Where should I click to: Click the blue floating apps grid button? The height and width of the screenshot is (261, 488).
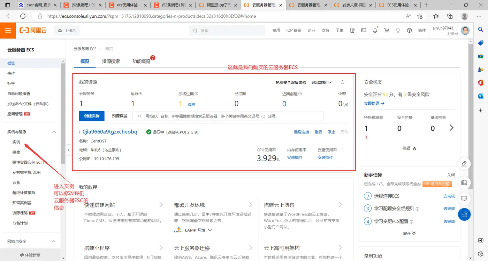point(464,214)
